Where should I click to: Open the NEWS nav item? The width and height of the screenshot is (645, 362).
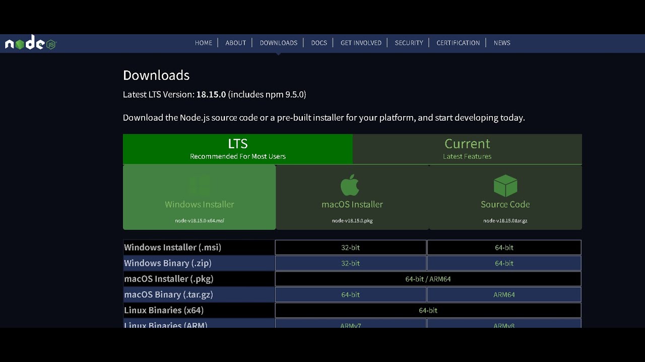click(502, 43)
